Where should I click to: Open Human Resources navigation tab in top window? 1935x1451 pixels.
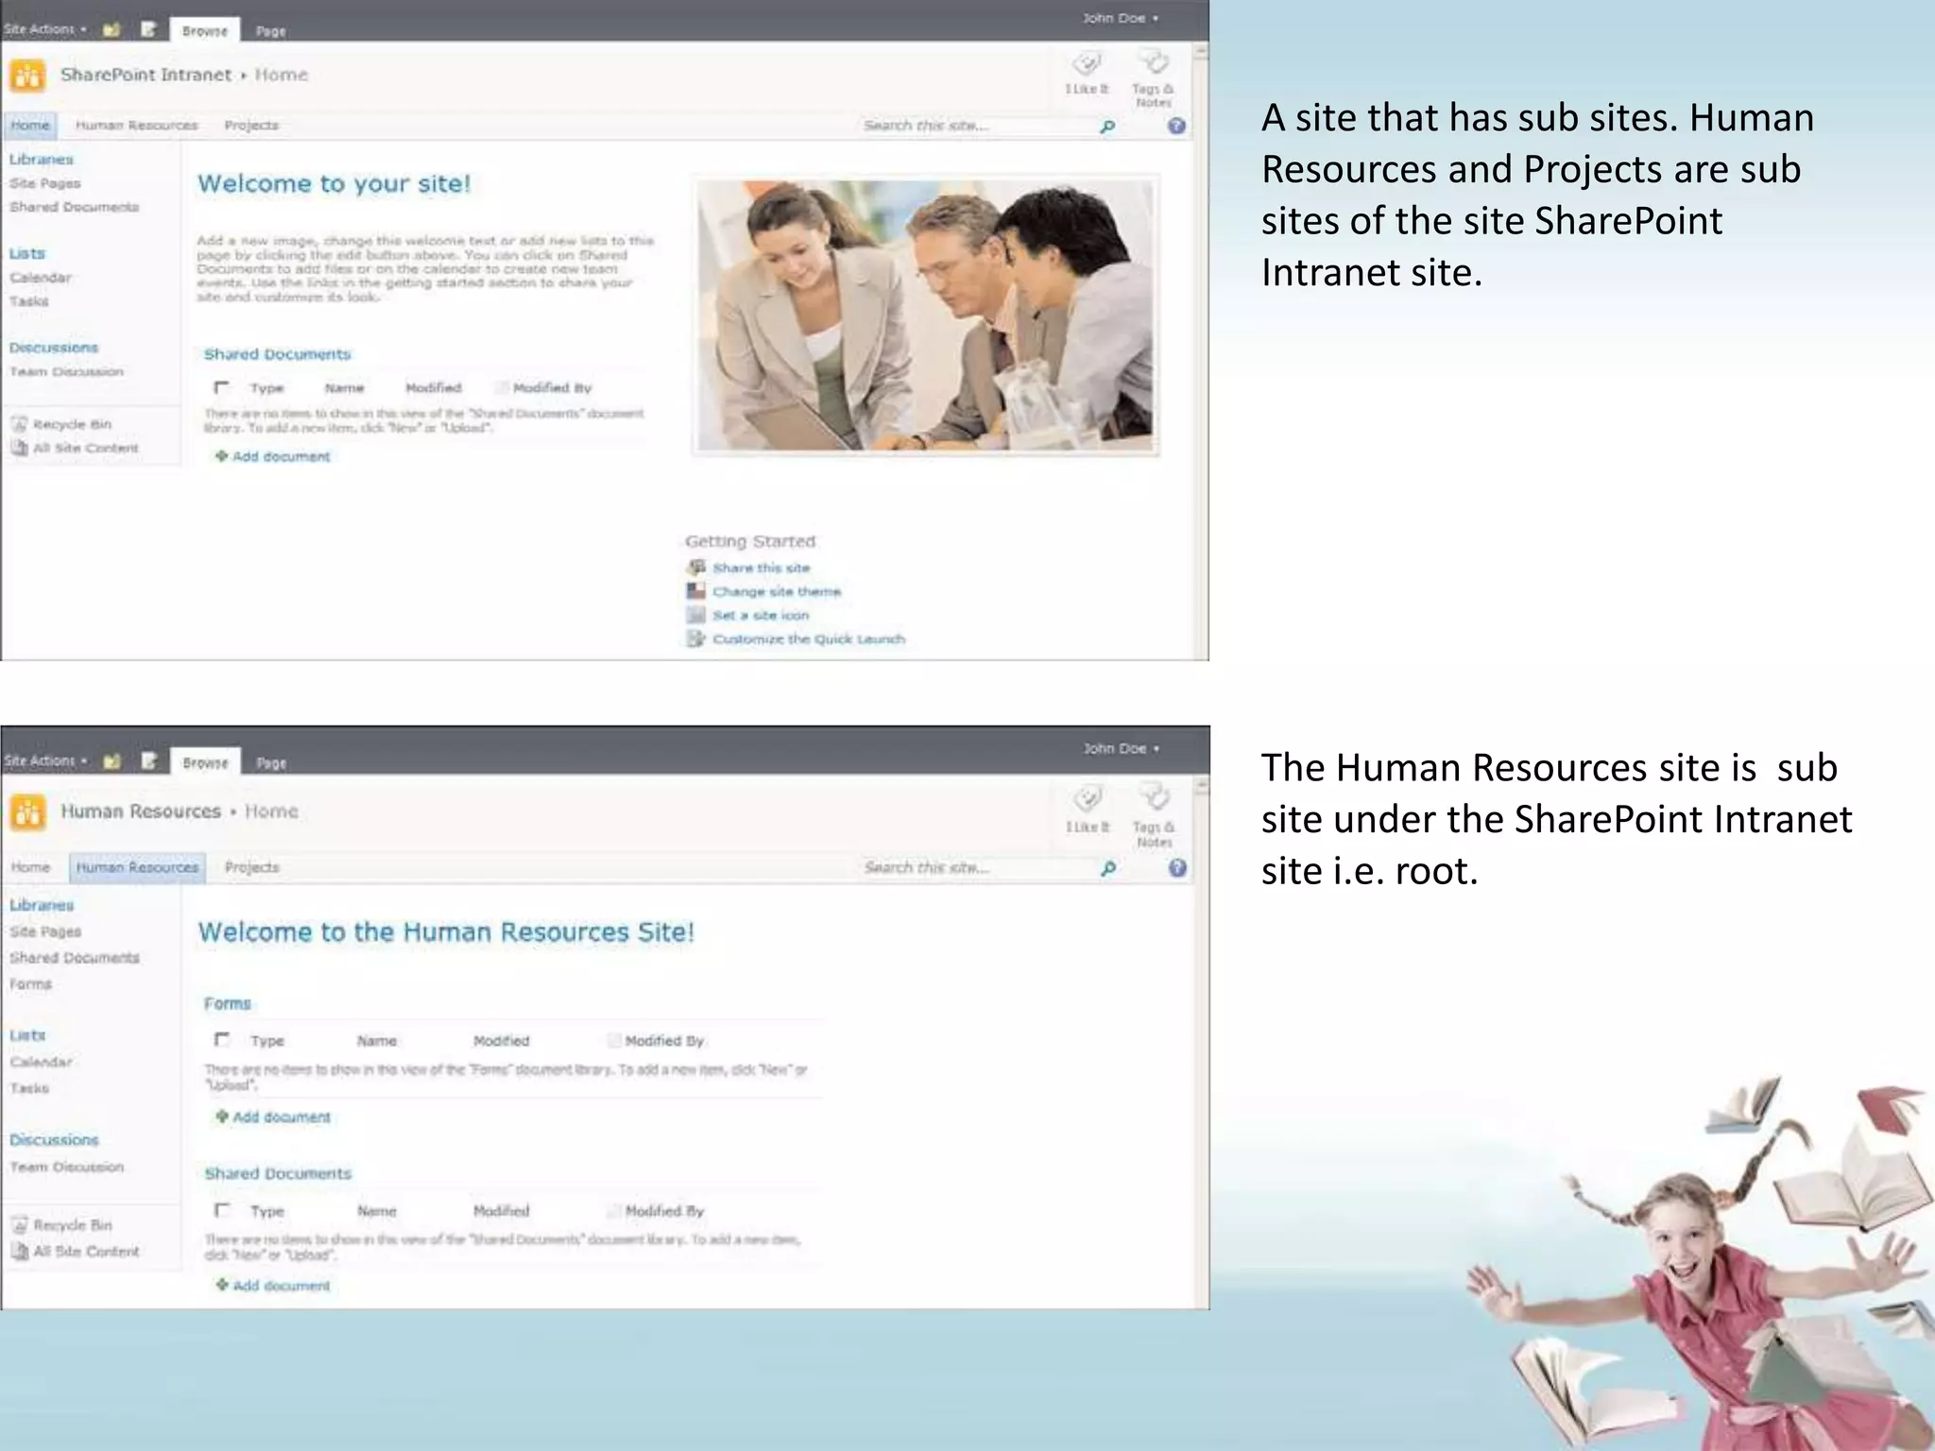(136, 125)
